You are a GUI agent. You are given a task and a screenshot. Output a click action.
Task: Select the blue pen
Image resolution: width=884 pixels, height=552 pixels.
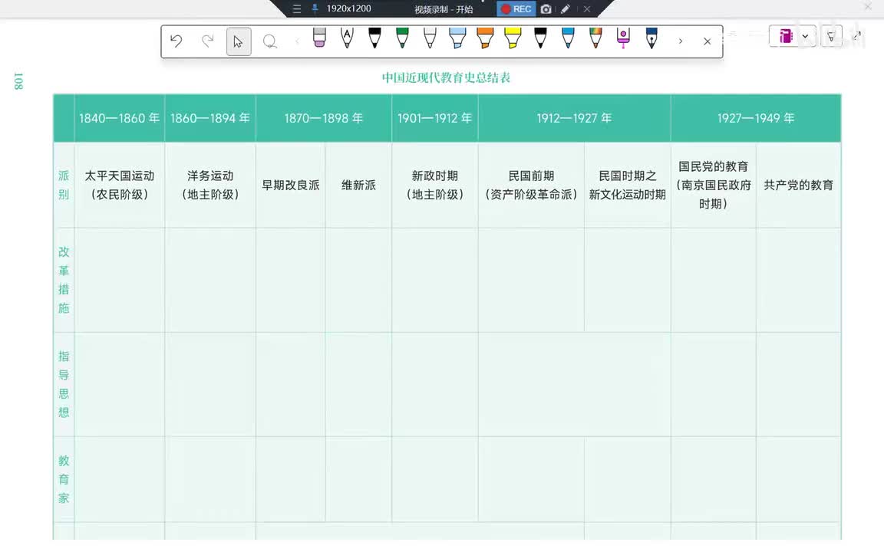568,38
